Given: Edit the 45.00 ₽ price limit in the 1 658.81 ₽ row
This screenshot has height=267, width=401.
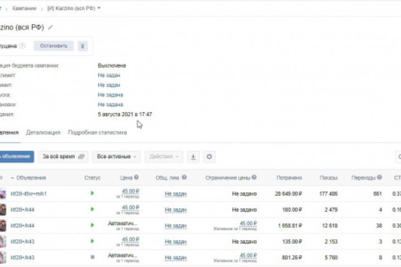Looking at the screenshot, I should (248, 223).
